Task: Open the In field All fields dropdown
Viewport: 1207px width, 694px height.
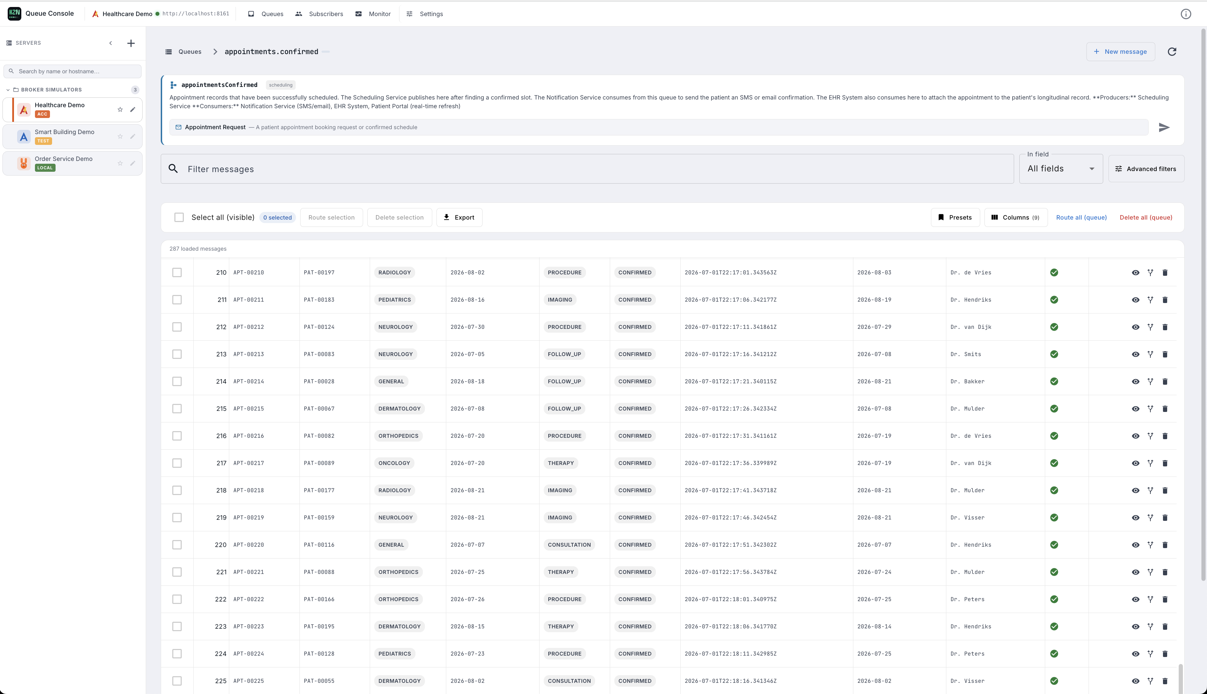Action: click(1061, 169)
